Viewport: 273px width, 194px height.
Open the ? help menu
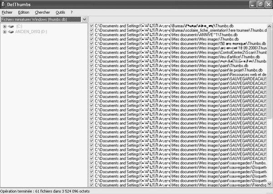[71, 13]
